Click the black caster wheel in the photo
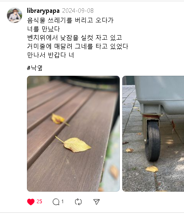The image size is (184, 214). 153,141
